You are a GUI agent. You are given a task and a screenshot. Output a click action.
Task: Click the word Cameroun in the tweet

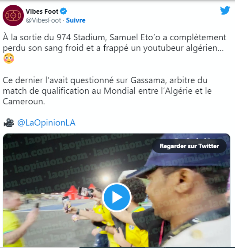click(x=24, y=101)
